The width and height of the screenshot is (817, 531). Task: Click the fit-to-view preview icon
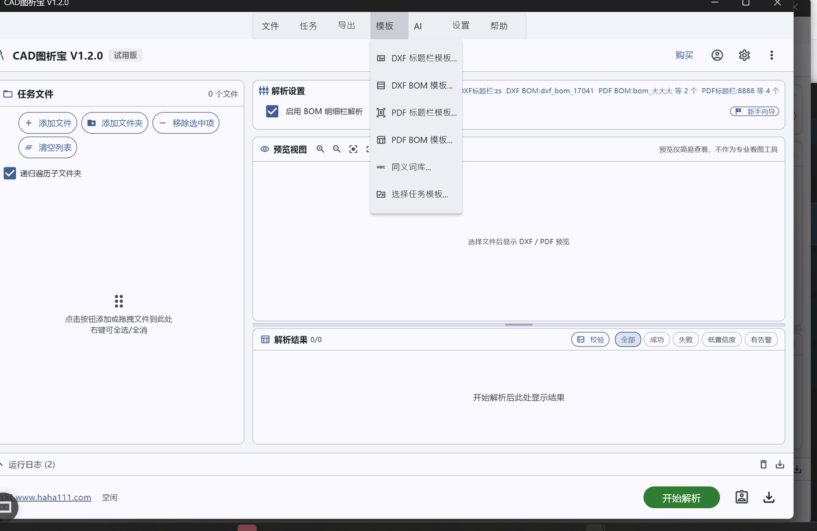tap(353, 149)
